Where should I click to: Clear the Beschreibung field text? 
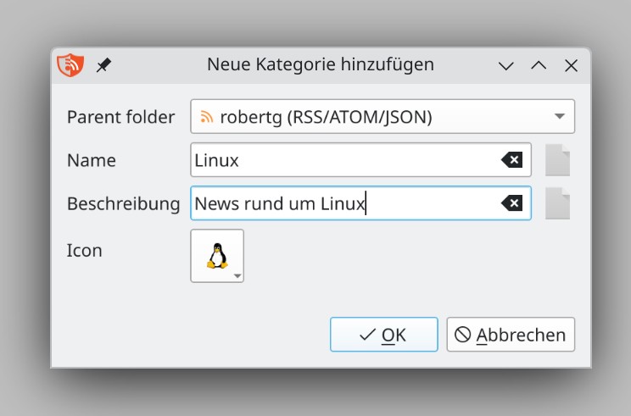[x=512, y=203]
